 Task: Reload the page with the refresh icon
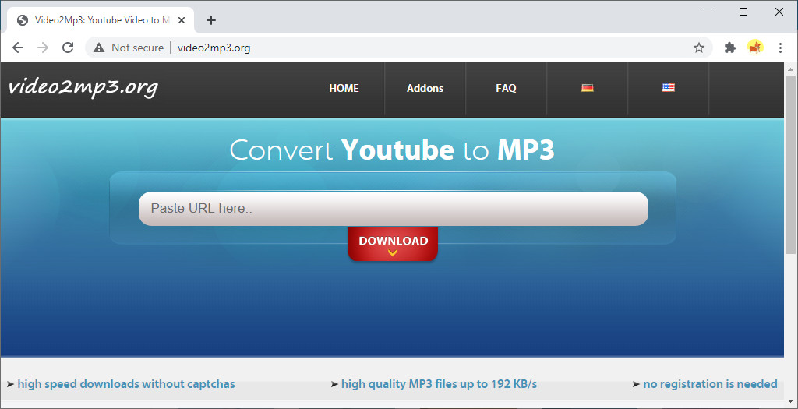pos(68,48)
